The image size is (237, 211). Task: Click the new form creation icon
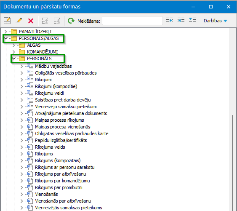tap(7, 21)
